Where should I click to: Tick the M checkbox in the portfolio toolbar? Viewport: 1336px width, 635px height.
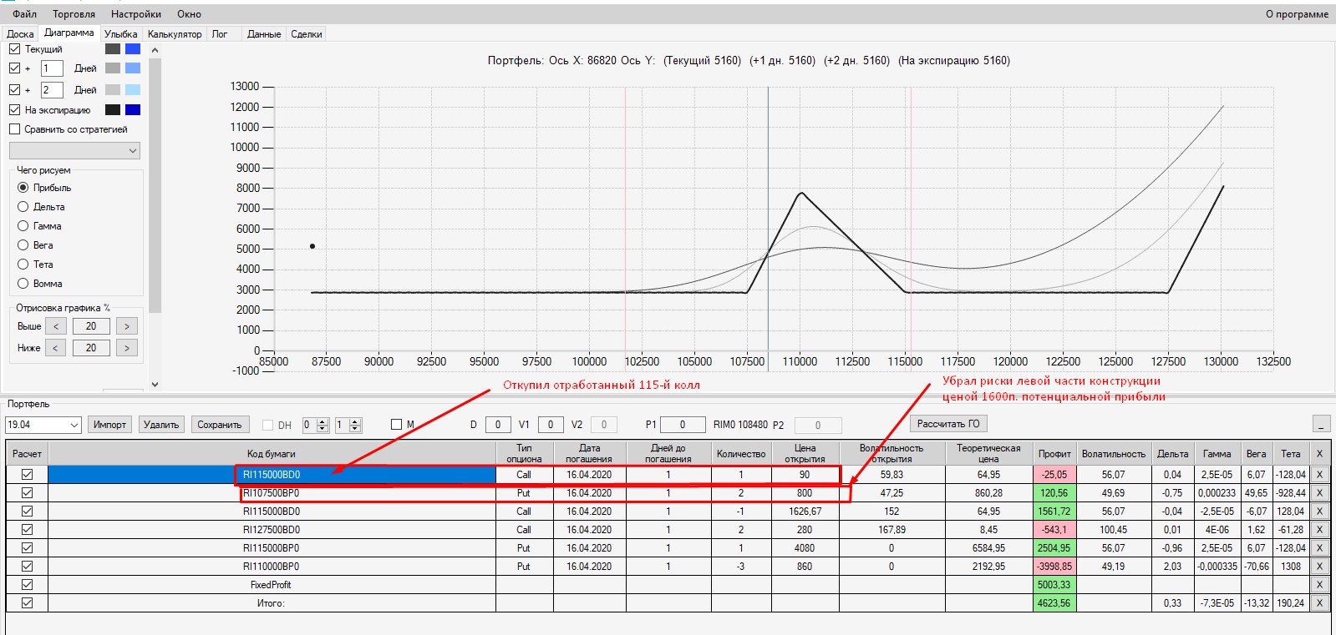point(397,425)
